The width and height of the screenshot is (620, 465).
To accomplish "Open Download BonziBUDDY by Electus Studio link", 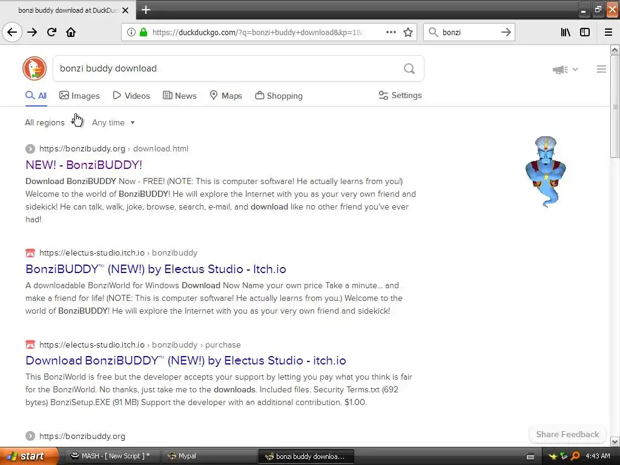I will pos(186,360).
